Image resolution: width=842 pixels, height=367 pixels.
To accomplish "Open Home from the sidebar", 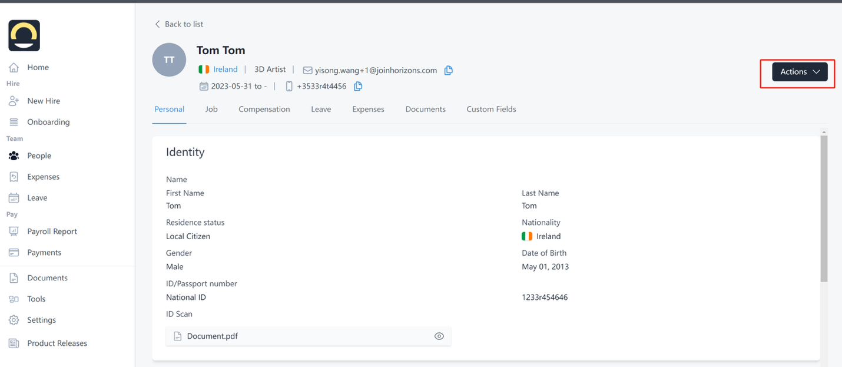I will (38, 68).
